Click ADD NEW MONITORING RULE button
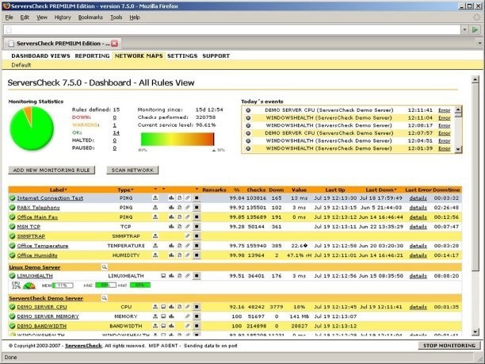The image size is (485, 364). click(52, 171)
